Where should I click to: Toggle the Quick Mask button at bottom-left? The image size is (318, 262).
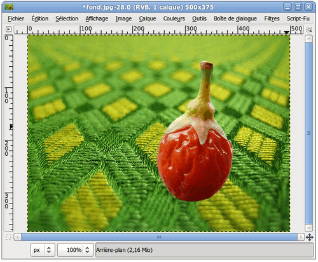[x=8, y=237]
